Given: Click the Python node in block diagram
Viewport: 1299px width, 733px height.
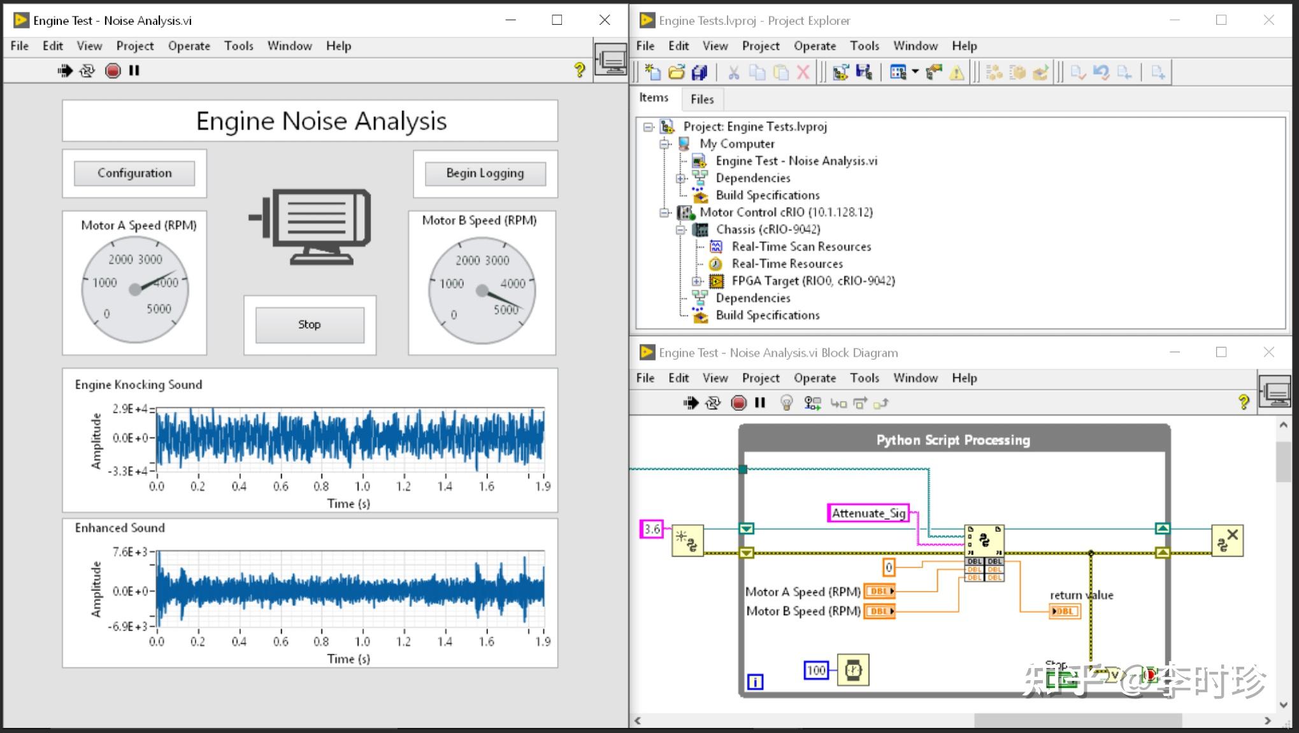Looking at the screenshot, I should pyautogui.click(x=984, y=541).
